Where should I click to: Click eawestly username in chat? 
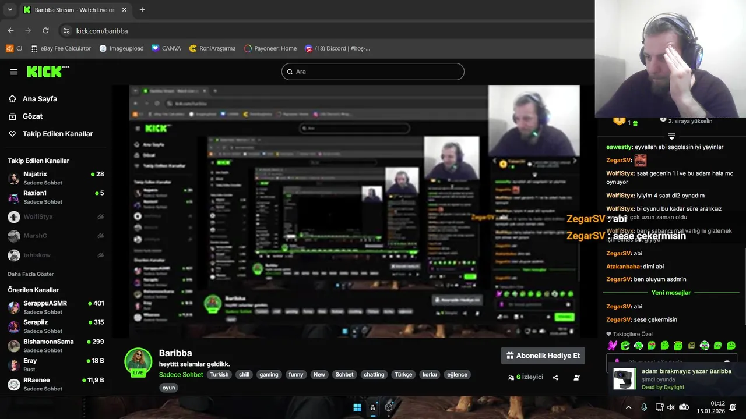click(620, 147)
